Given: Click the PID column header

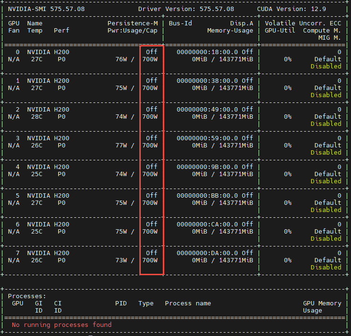Looking at the screenshot, I should pos(121,303).
